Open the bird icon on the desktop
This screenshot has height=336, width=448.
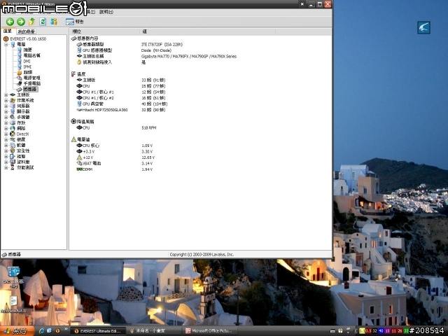pyautogui.click(x=423, y=28)
